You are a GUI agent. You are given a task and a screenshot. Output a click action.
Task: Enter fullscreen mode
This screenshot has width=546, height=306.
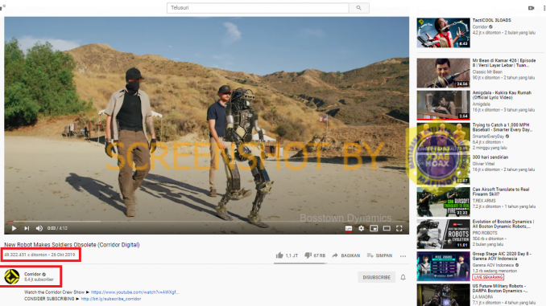click(399, 228)
